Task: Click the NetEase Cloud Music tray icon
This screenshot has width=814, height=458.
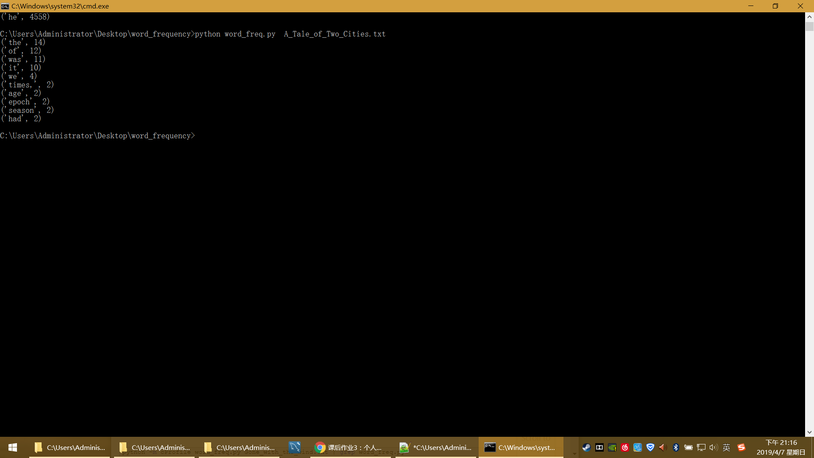Action: click(x=624, y=447)
